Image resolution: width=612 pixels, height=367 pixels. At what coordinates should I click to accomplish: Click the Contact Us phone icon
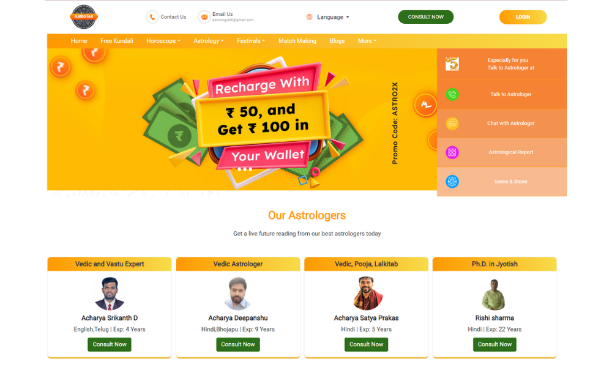(152, 17)
